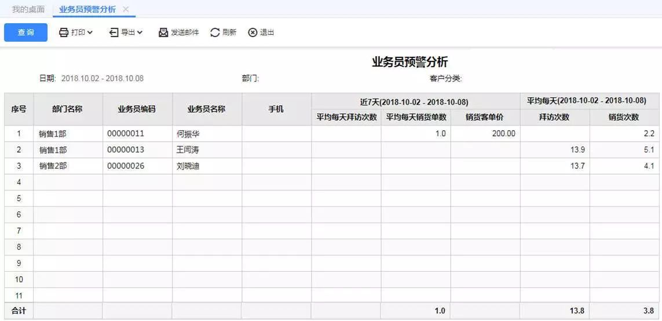Click the 业务员编码 column header
This screenshot has height=321, width=662.
point(137,109)
